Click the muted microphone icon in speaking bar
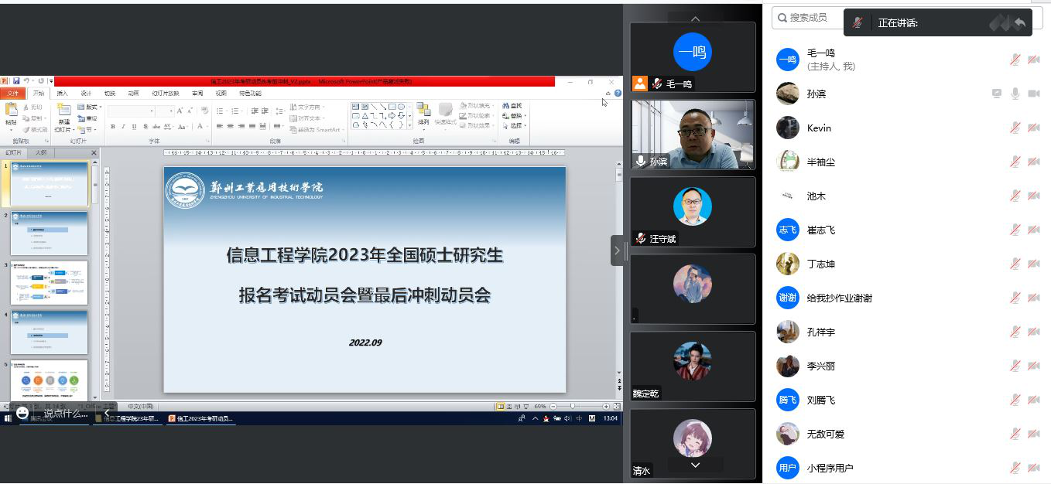 pos(858,23)
